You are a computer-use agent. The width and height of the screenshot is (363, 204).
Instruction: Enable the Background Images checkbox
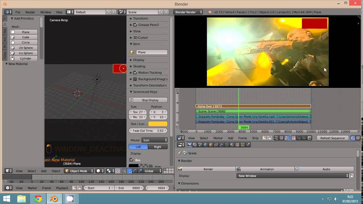(135, 79)
